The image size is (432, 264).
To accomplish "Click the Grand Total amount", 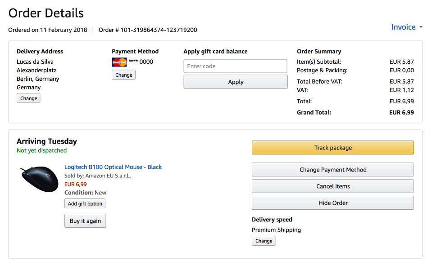I will (x=401, y=112).
